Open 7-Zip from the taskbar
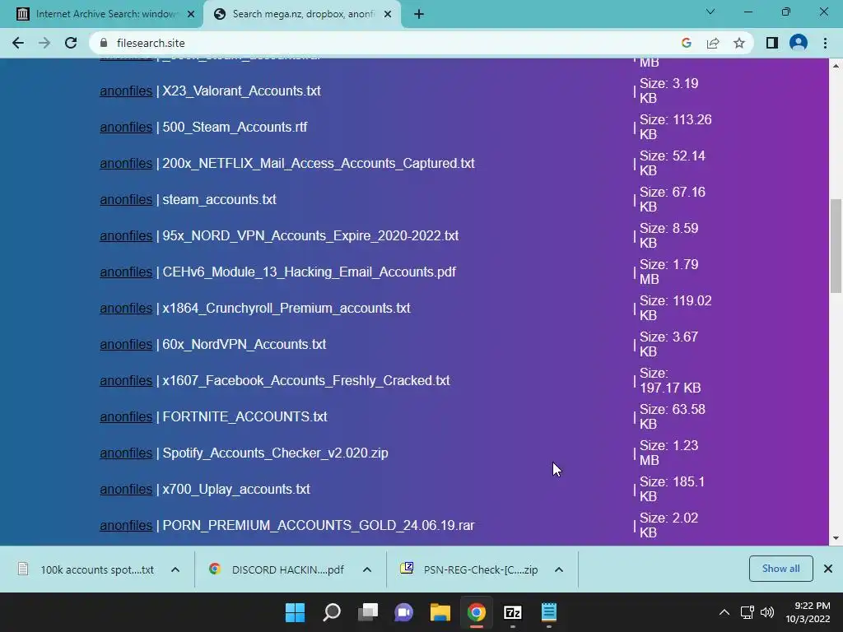 pos(512,612)
